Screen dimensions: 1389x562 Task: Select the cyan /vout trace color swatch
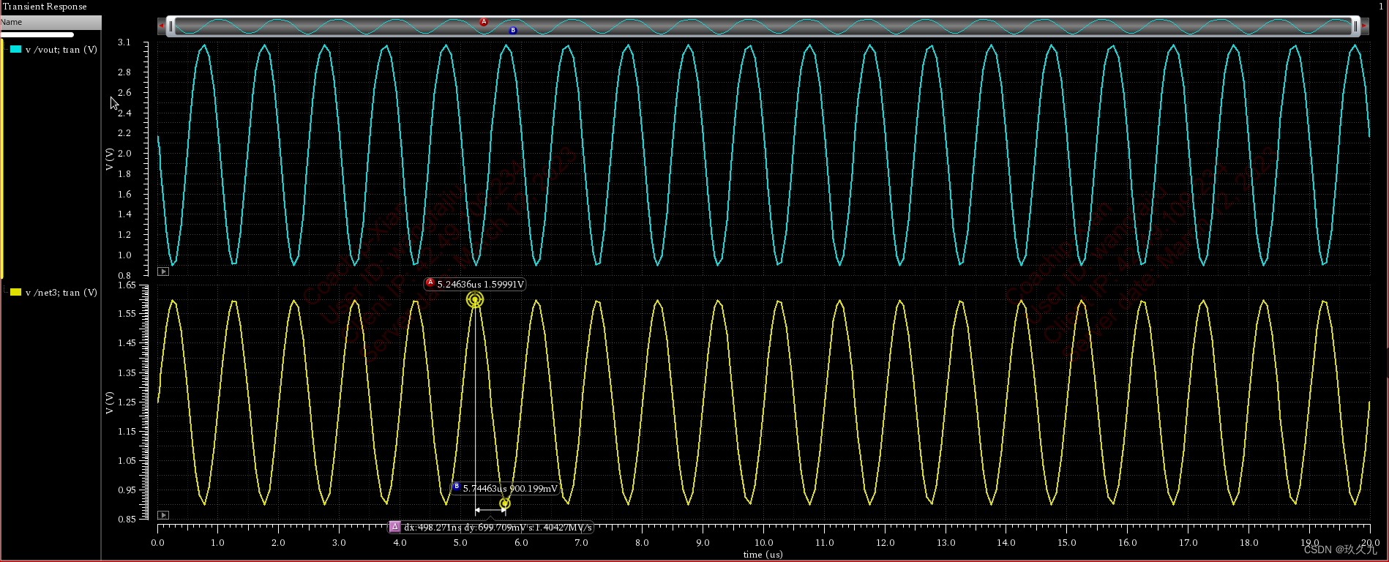click(x=15, y=49)
